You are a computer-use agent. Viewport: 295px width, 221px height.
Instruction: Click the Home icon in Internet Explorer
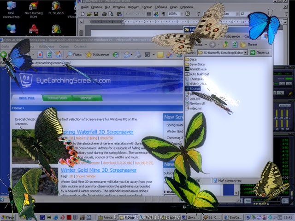(x=59, y=55)
